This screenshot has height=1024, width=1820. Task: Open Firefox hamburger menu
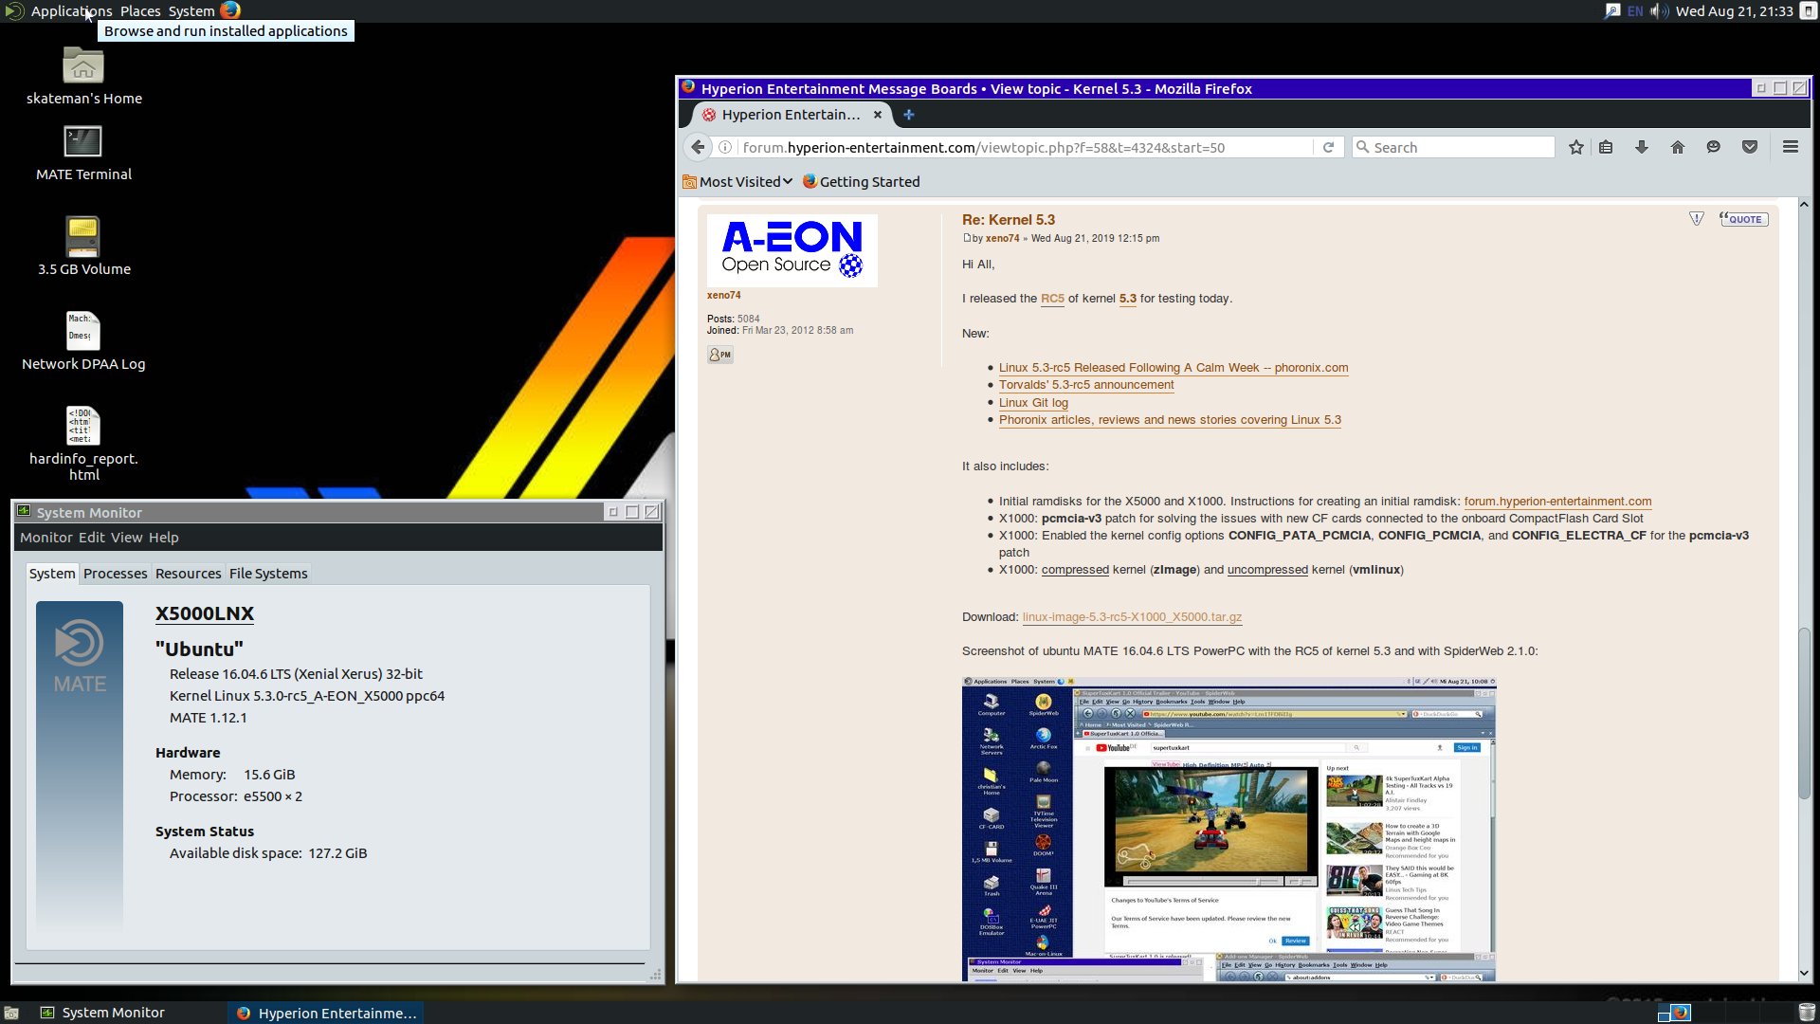click(1791, 147)
